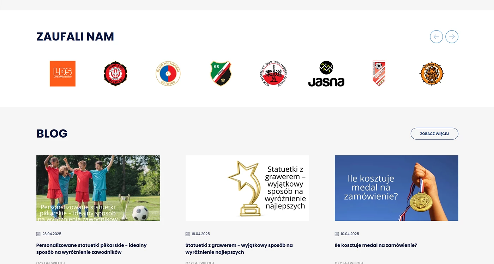
Task: Click the KS green-red-black shield logo
Action: (x=221, y=74)
